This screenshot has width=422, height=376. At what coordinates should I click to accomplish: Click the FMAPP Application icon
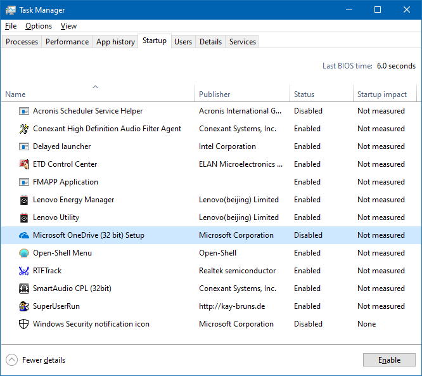pyautogui.click(x=24, y=182)
